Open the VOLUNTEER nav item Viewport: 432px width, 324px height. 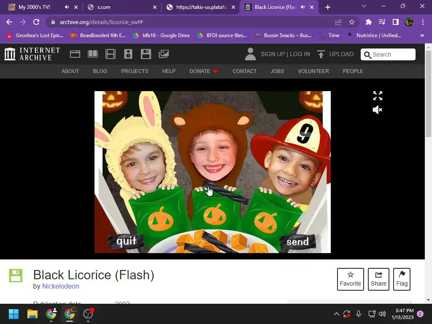coord(313,71)
